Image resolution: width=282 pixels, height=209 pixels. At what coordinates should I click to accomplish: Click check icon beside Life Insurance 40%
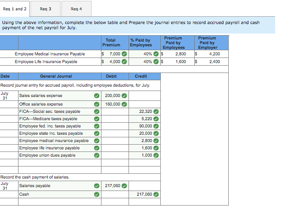pos(156,62)
